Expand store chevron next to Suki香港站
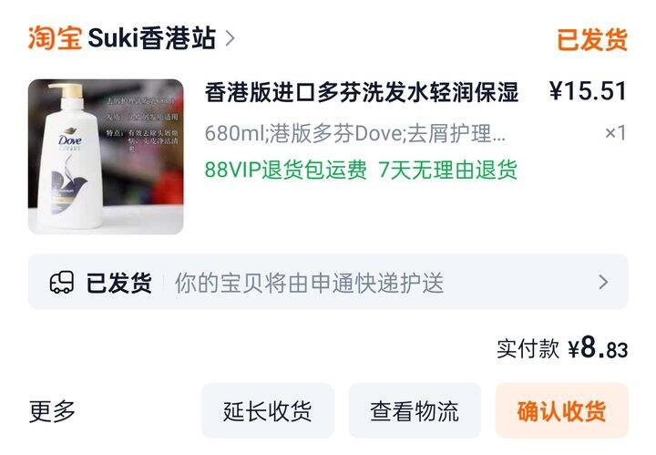The image size is (656, 455). point(230,38)
